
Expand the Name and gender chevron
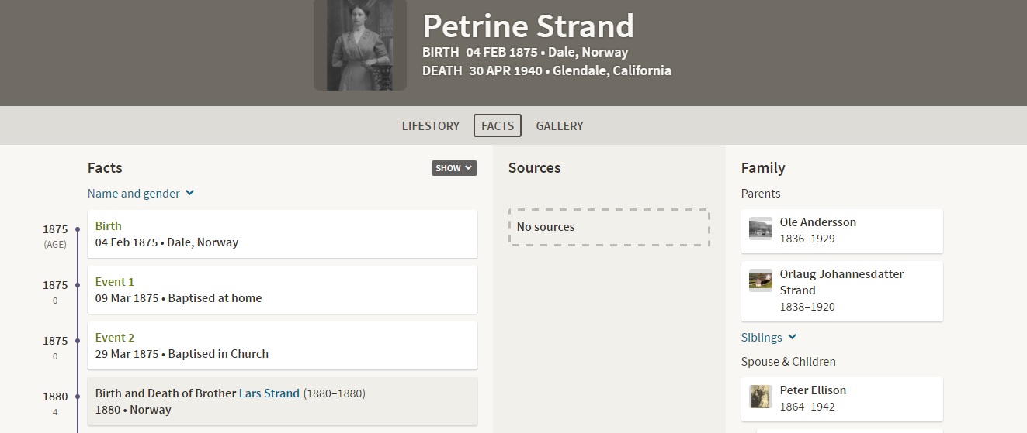[x=190, y=194]
